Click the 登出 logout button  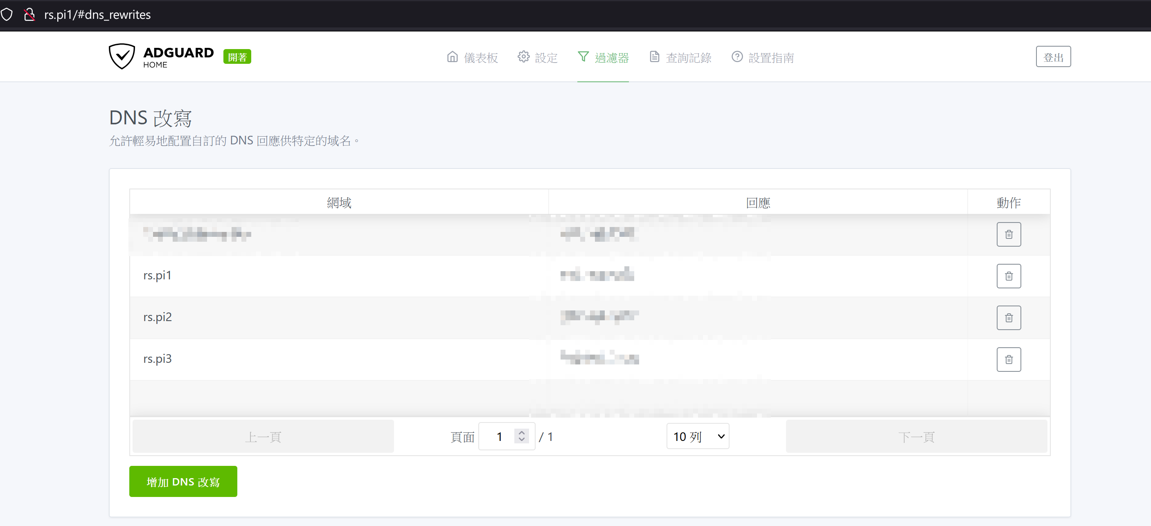(x=1053, y=57)
